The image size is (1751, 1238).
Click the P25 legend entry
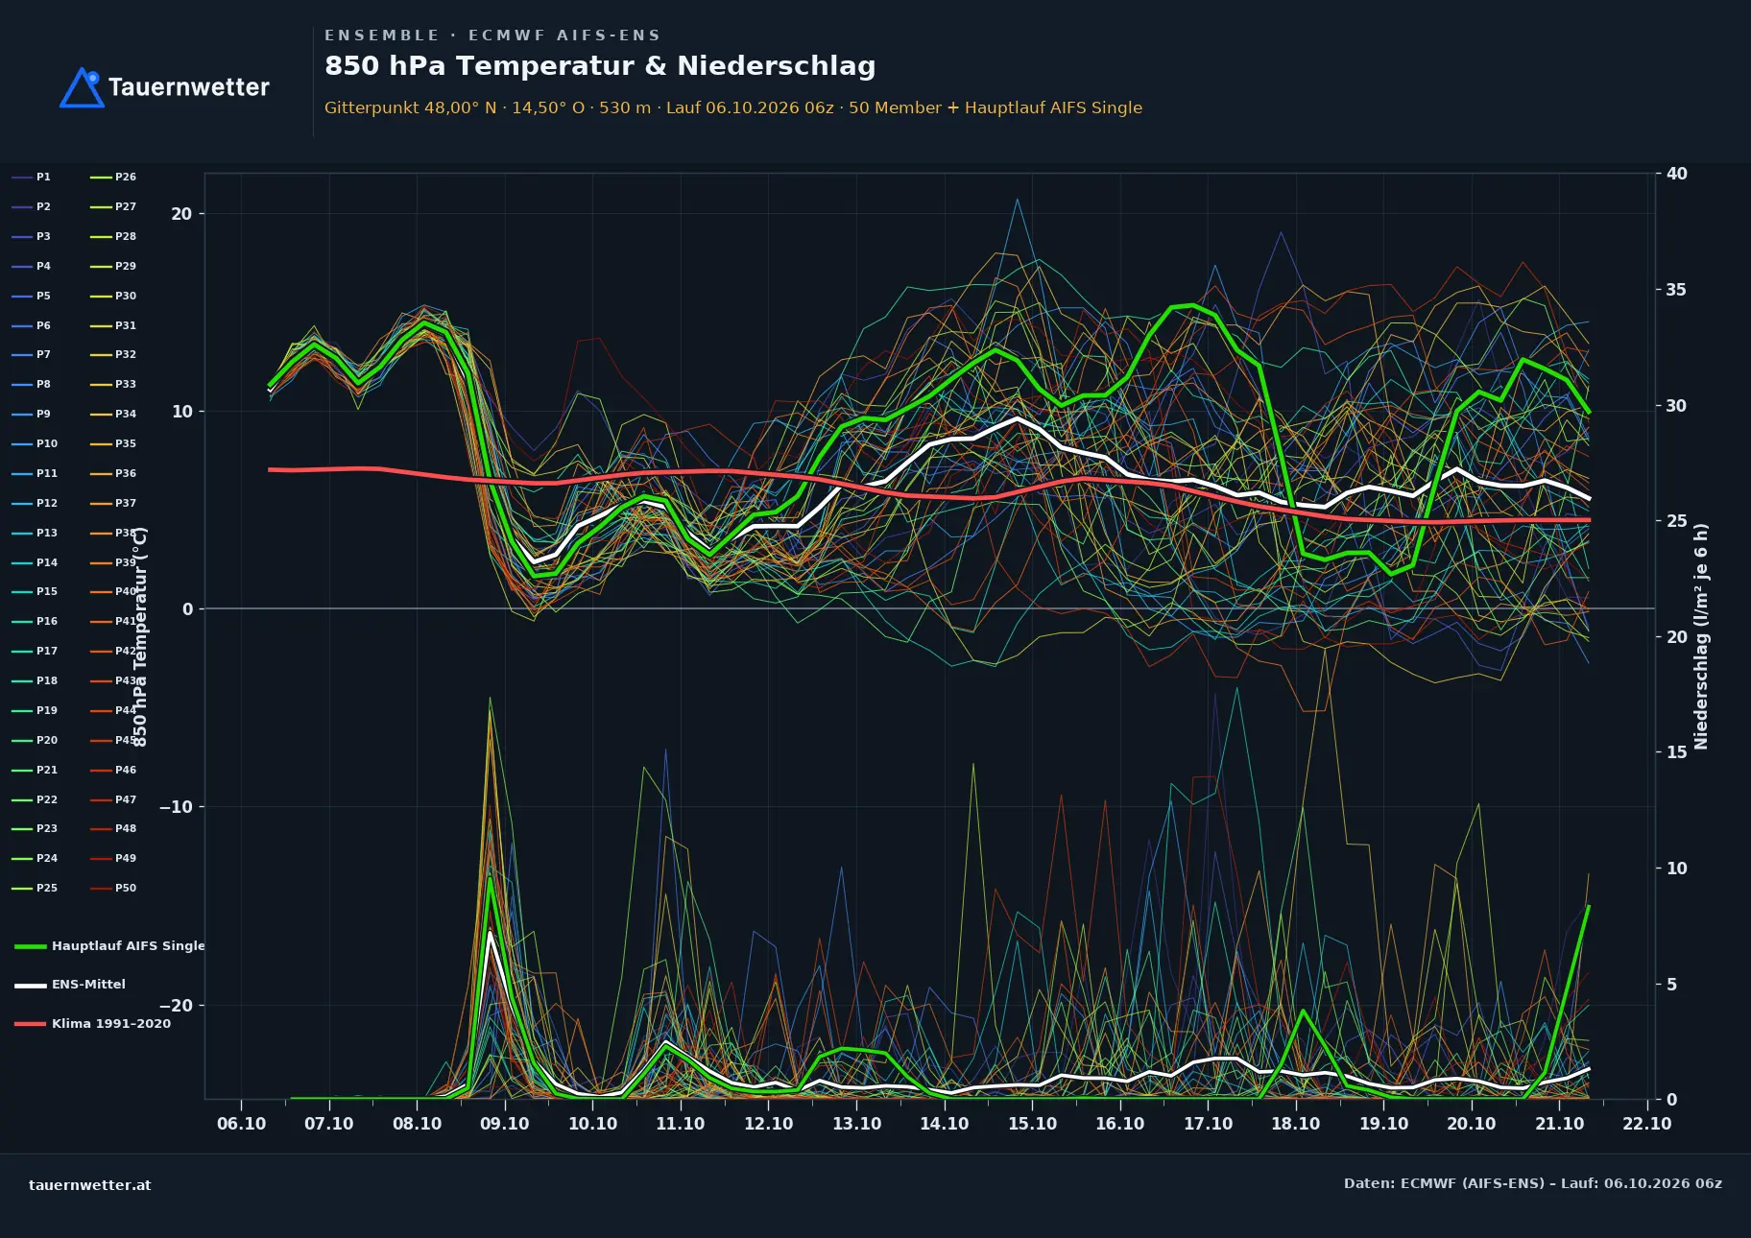point(35,889)
